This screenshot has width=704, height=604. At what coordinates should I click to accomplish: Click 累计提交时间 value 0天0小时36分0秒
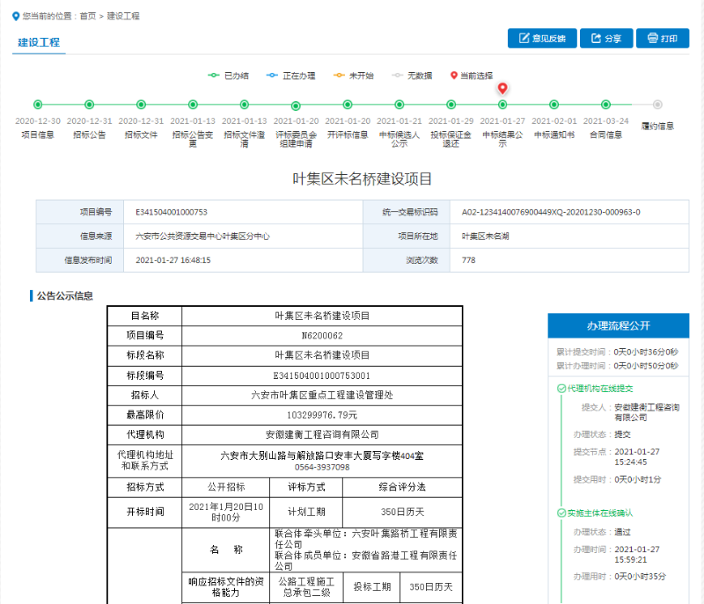click(646, 352)
